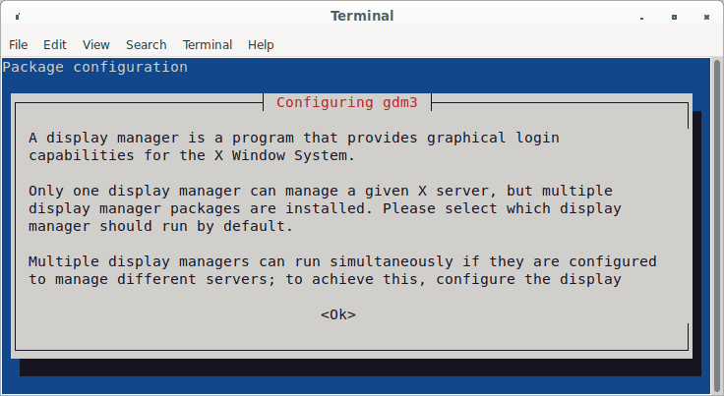Viewport: 724px width, 396px height.
Task: Open the Help menu
Action: (261, 45)
